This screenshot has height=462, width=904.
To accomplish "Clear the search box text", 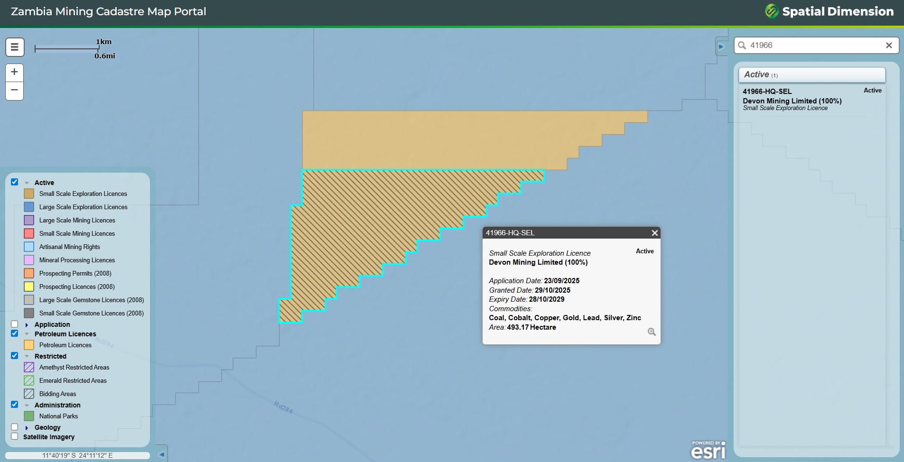I will tap(889, 46).
